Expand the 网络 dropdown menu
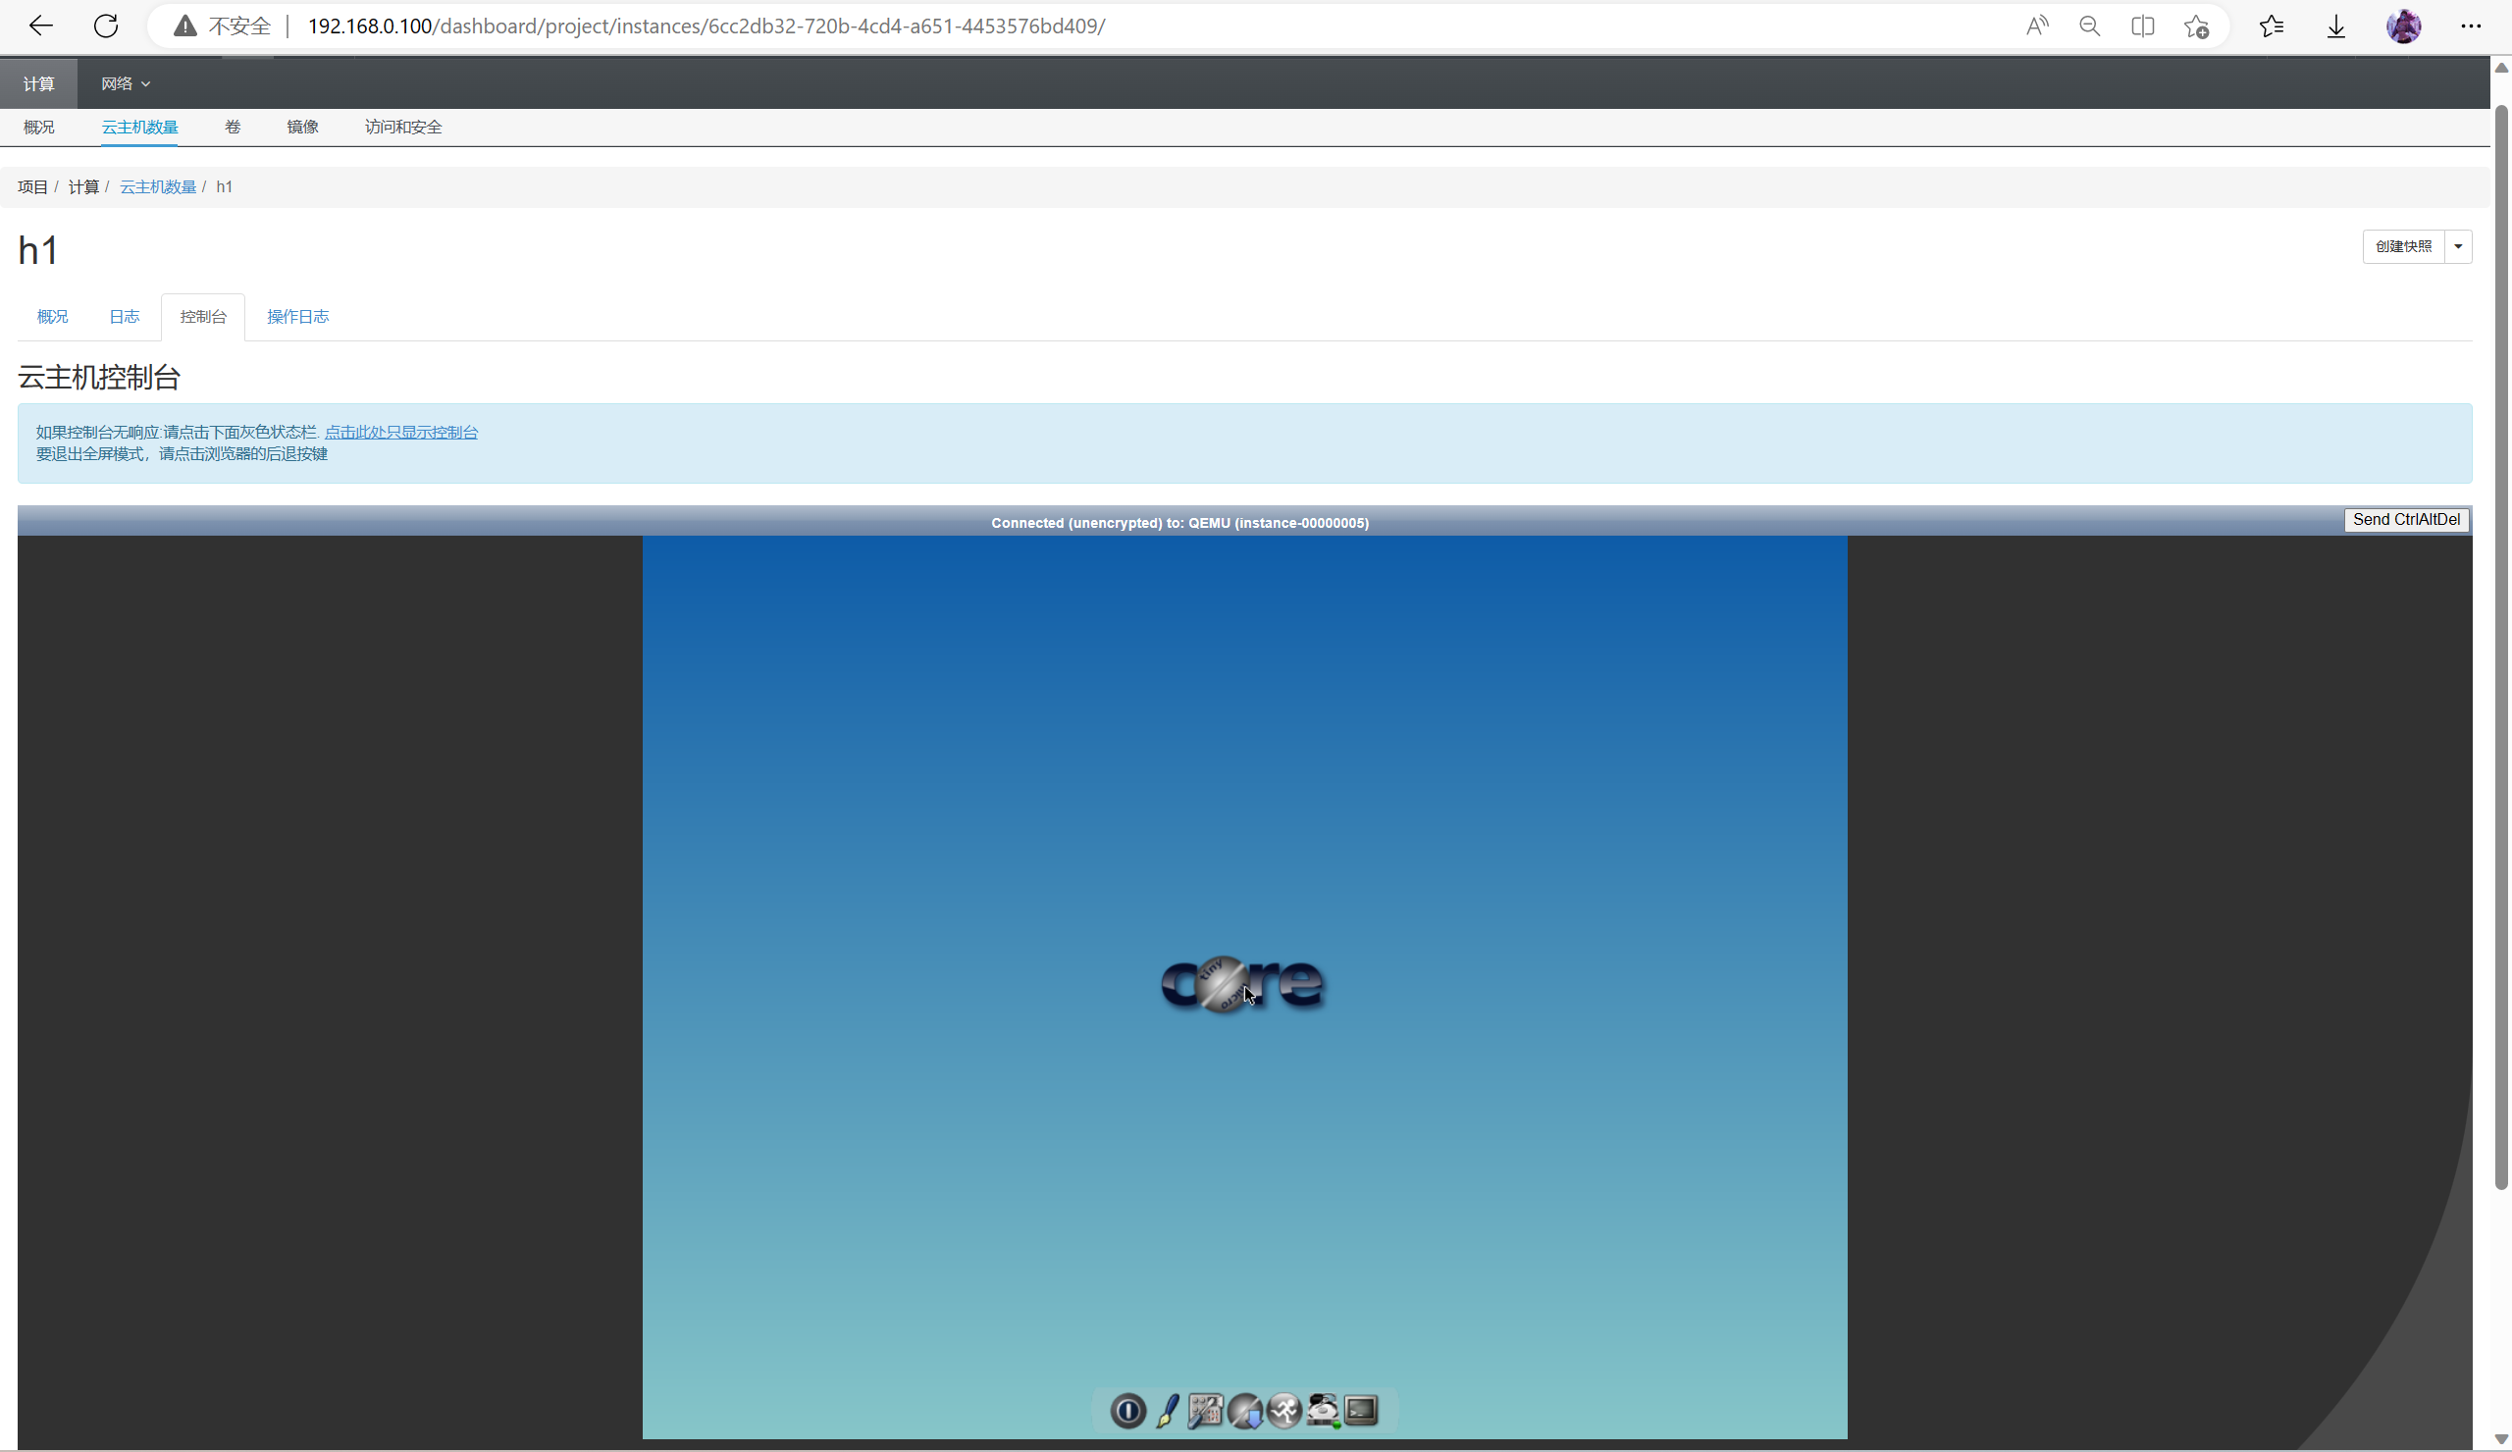 click(x=125, y=83)
